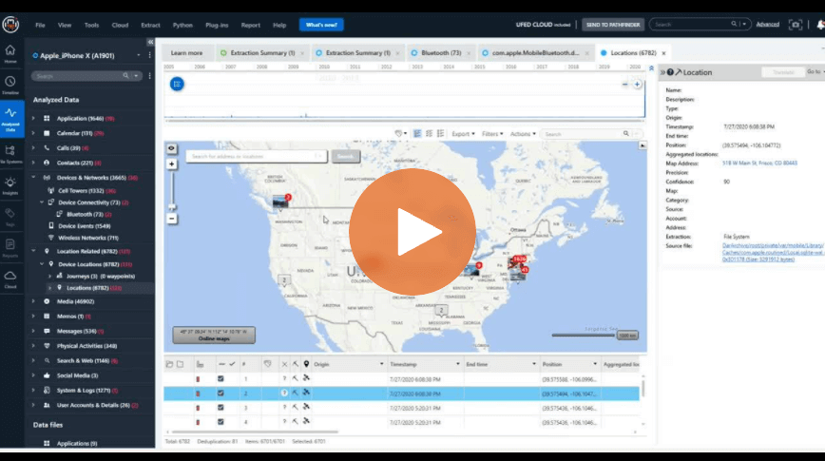
Task: Open the Export dropdown
Action: 463,134
